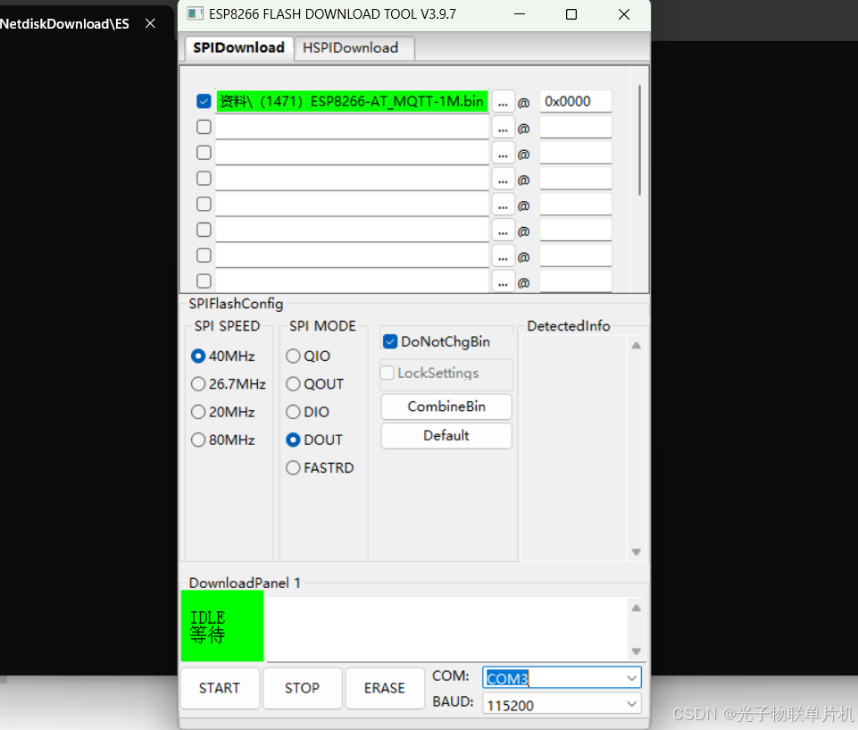Click the Default button
This screenshot has width=858, height=730.
click(x=446, y=436)
